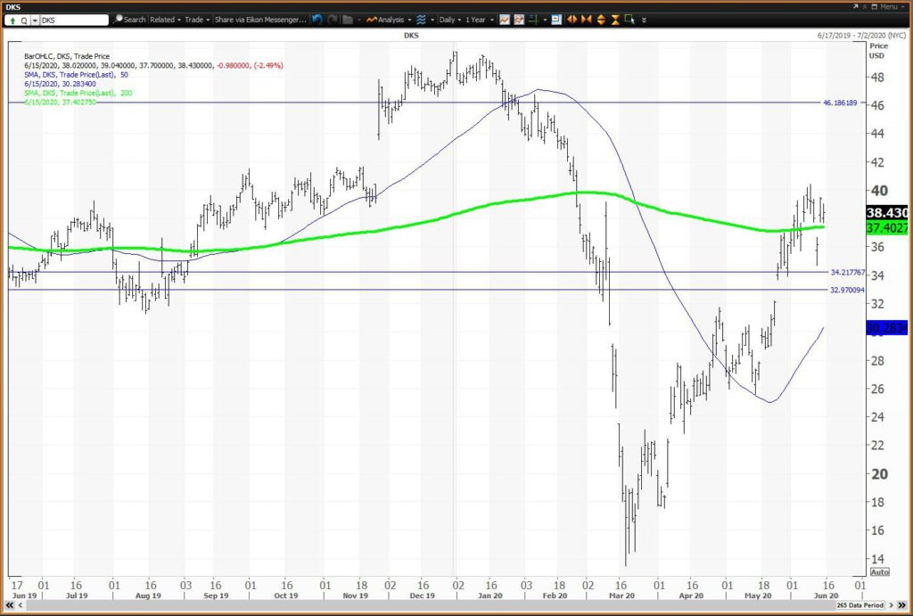Open the 1 Year range dropdown

480,20
